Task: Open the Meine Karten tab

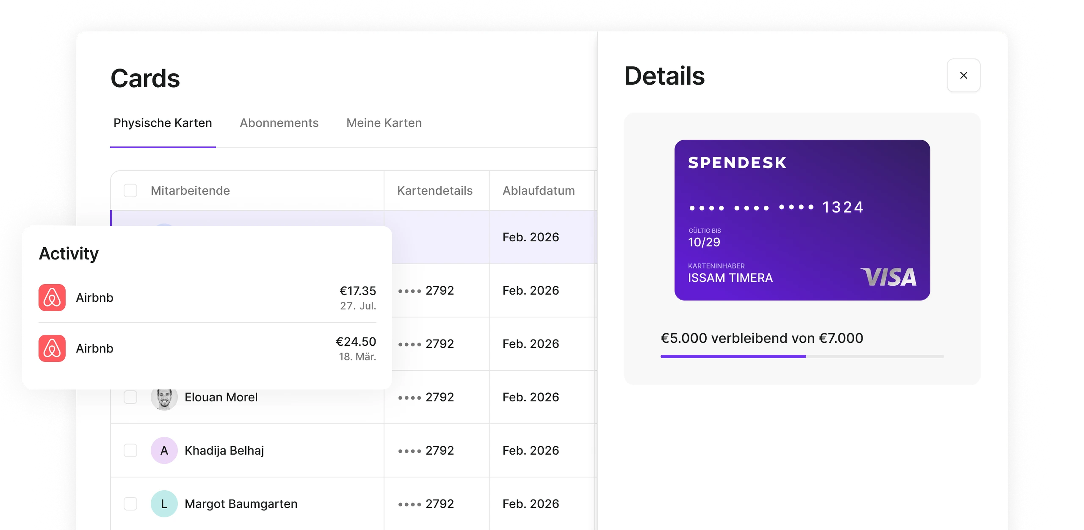Action: [384, 123]
